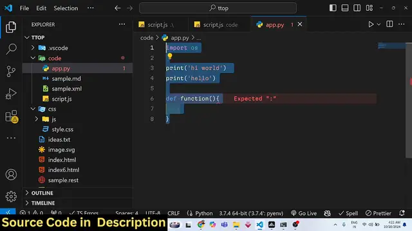The width and height of the screenshot is (412, 231).
Task: Open the Selection menu
Action: (66, 8)
